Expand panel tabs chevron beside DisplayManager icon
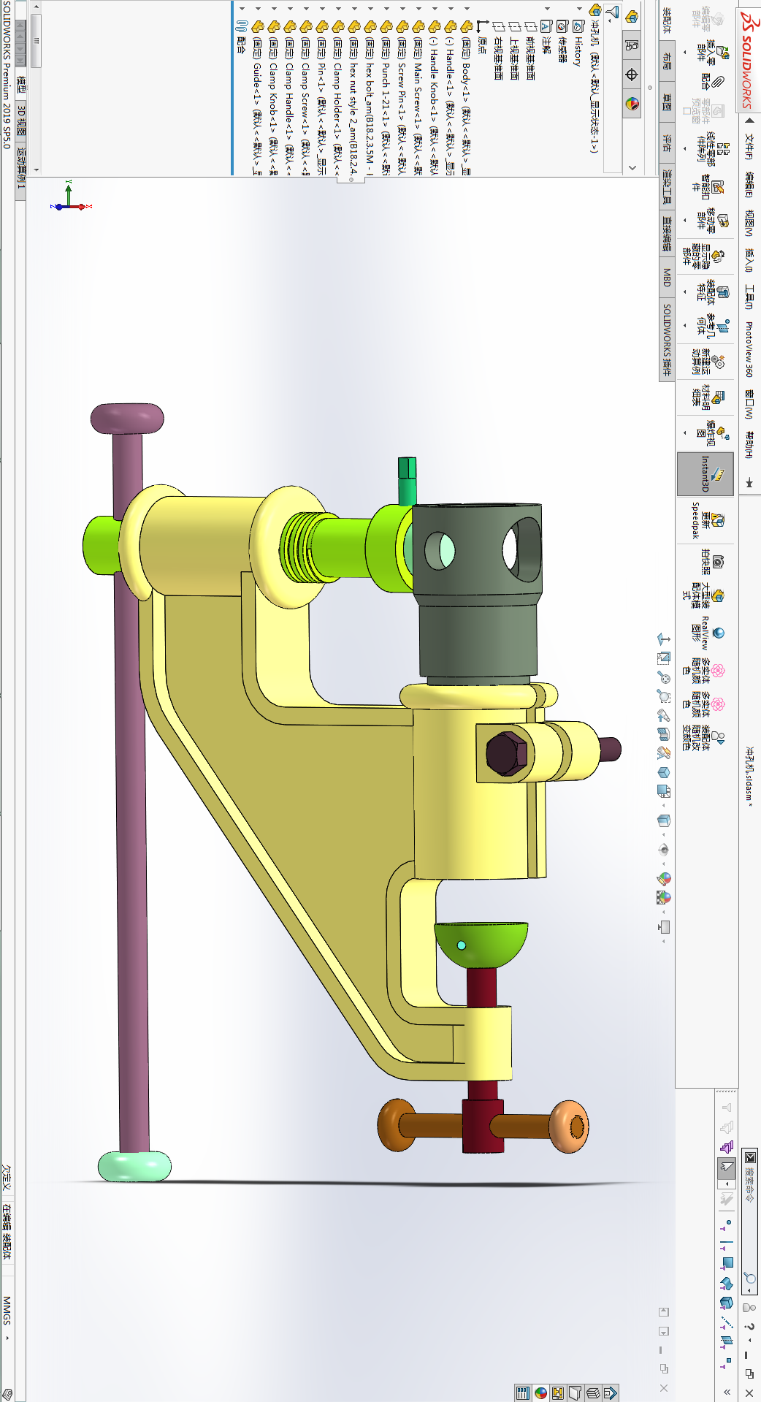761x1402 pixels. pyautogui.click(x=632, y=167)
